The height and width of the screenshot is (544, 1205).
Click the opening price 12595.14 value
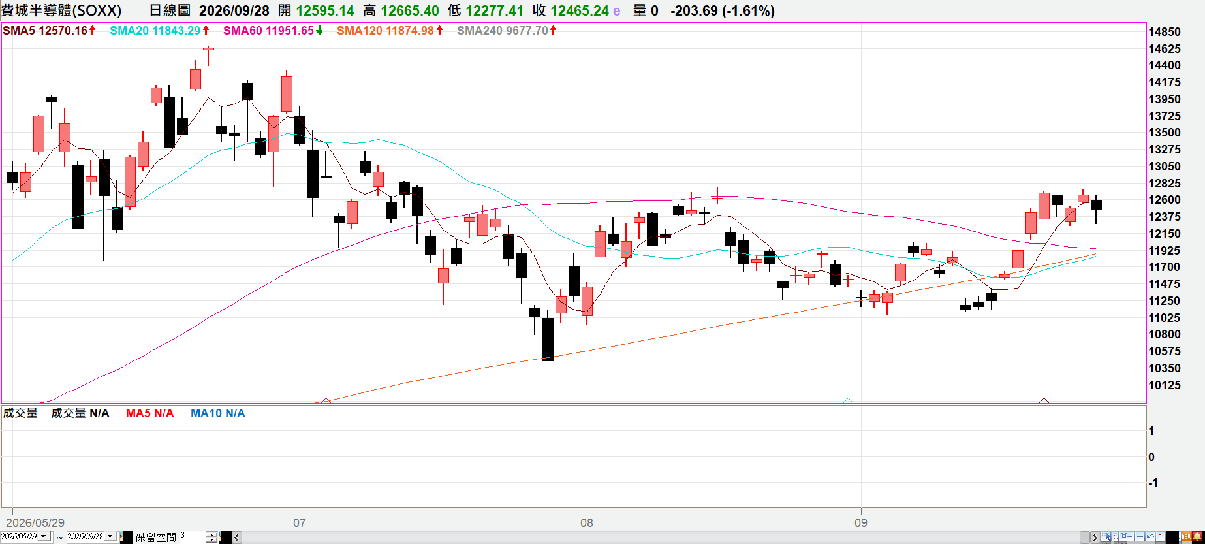point(325,10)
